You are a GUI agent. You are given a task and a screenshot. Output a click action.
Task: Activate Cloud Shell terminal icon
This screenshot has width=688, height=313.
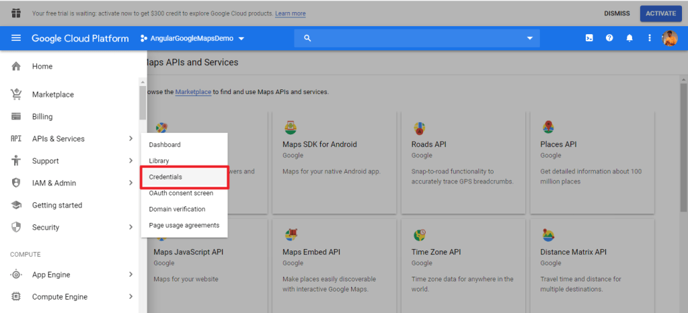(x=589, y=38)
